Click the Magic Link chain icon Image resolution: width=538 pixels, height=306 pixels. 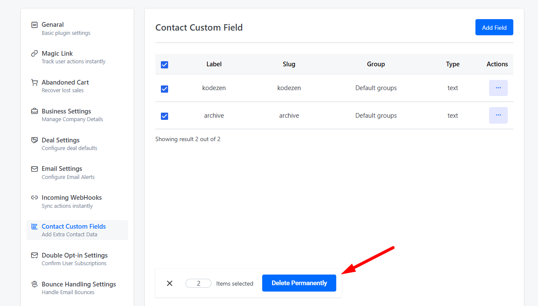34,54
